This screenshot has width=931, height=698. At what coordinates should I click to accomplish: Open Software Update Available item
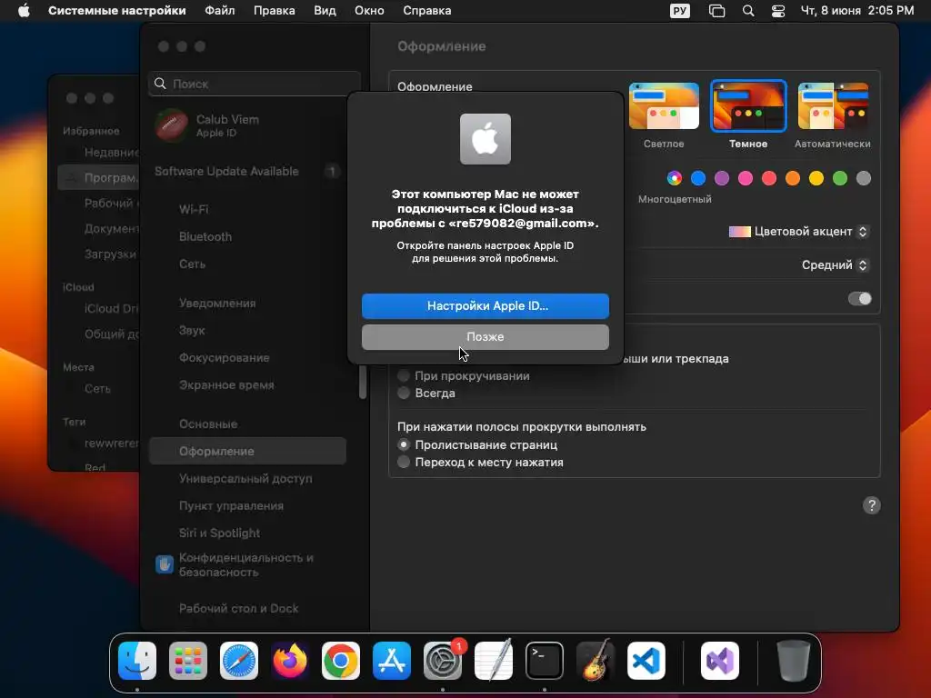coord(247,172)
